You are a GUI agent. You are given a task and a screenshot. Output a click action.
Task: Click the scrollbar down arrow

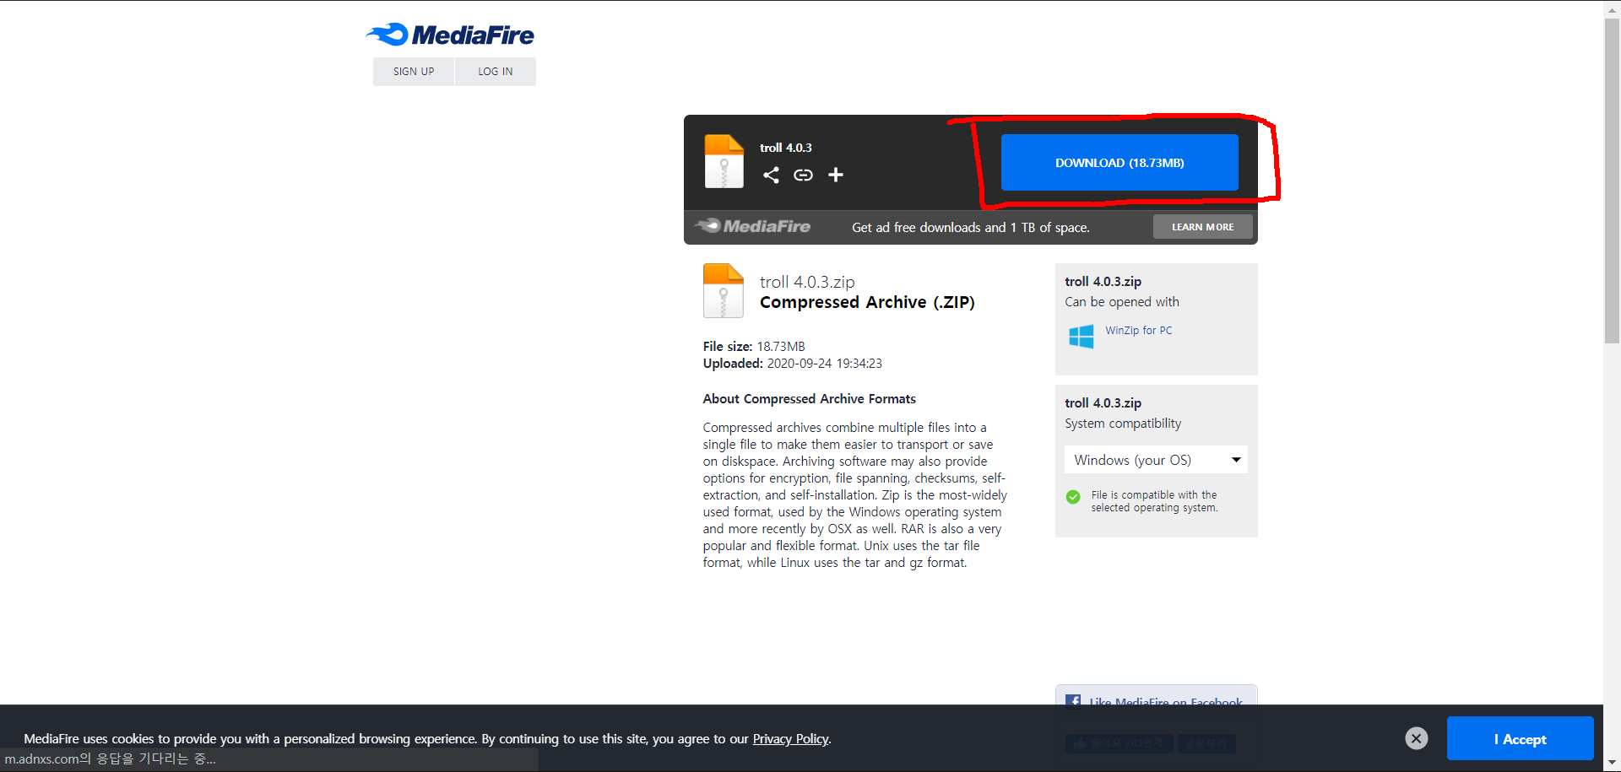click(1612, 764)
